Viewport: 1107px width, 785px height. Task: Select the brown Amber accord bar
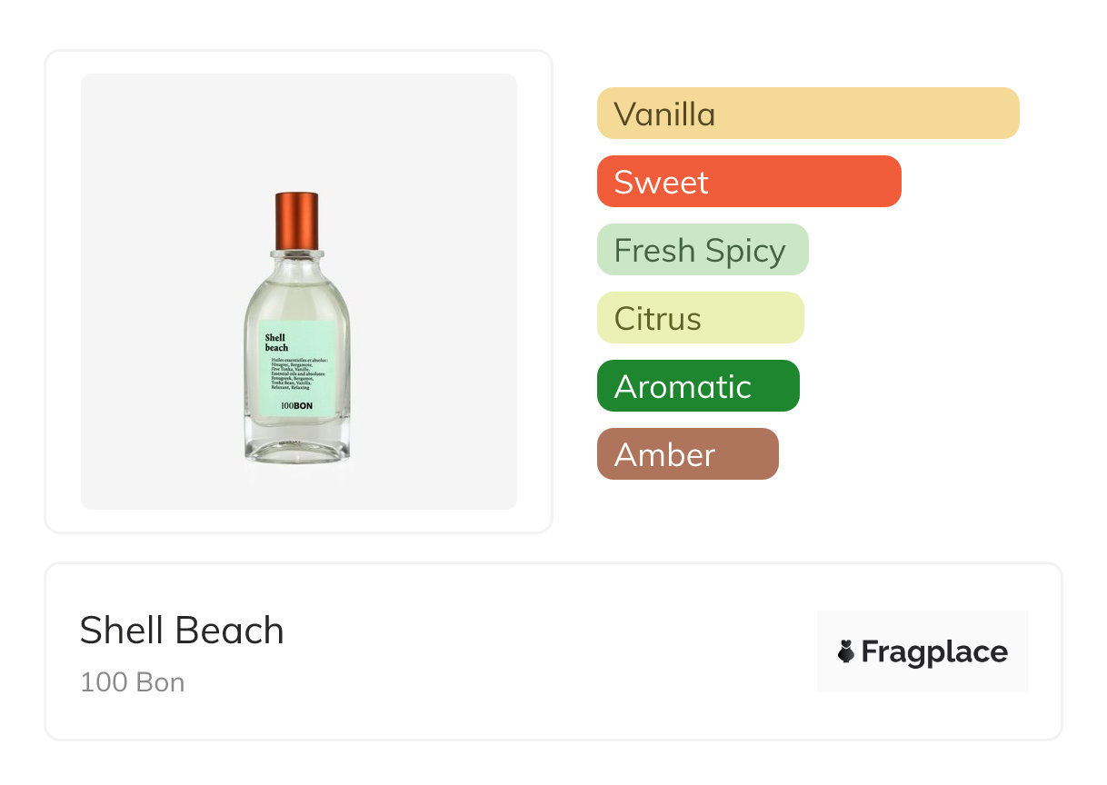point(687,454)
